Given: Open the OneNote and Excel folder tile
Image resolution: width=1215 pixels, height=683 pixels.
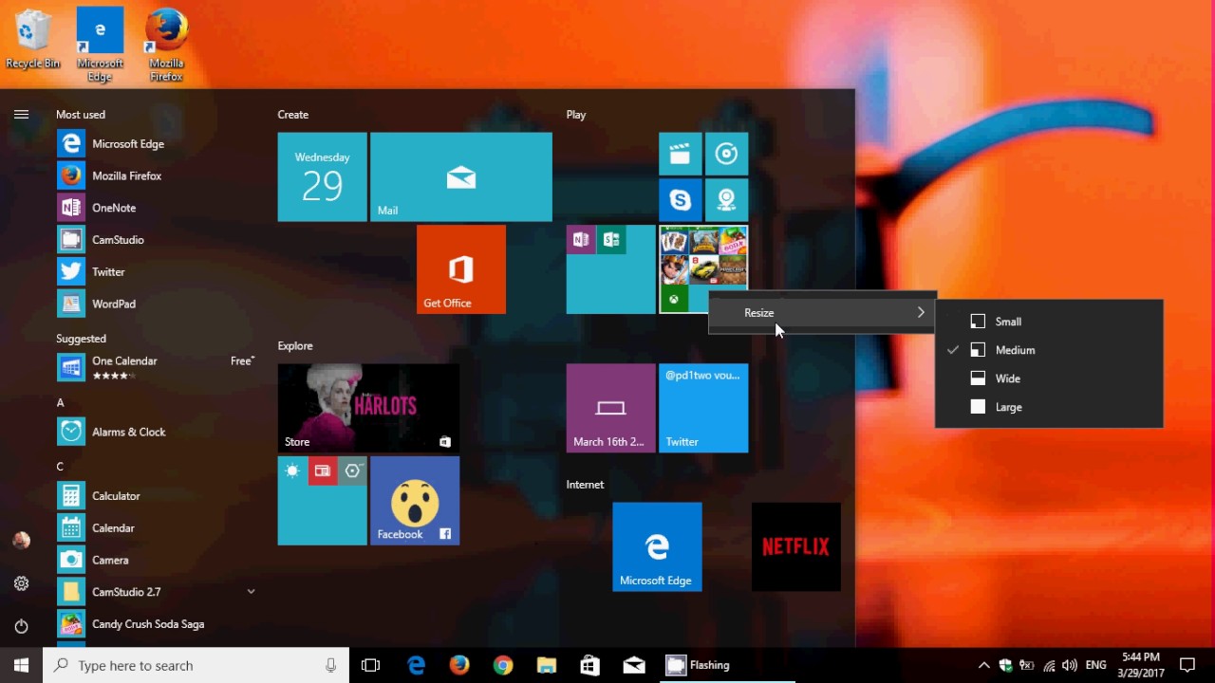Looking at the screenshot, I should point(610,269).
